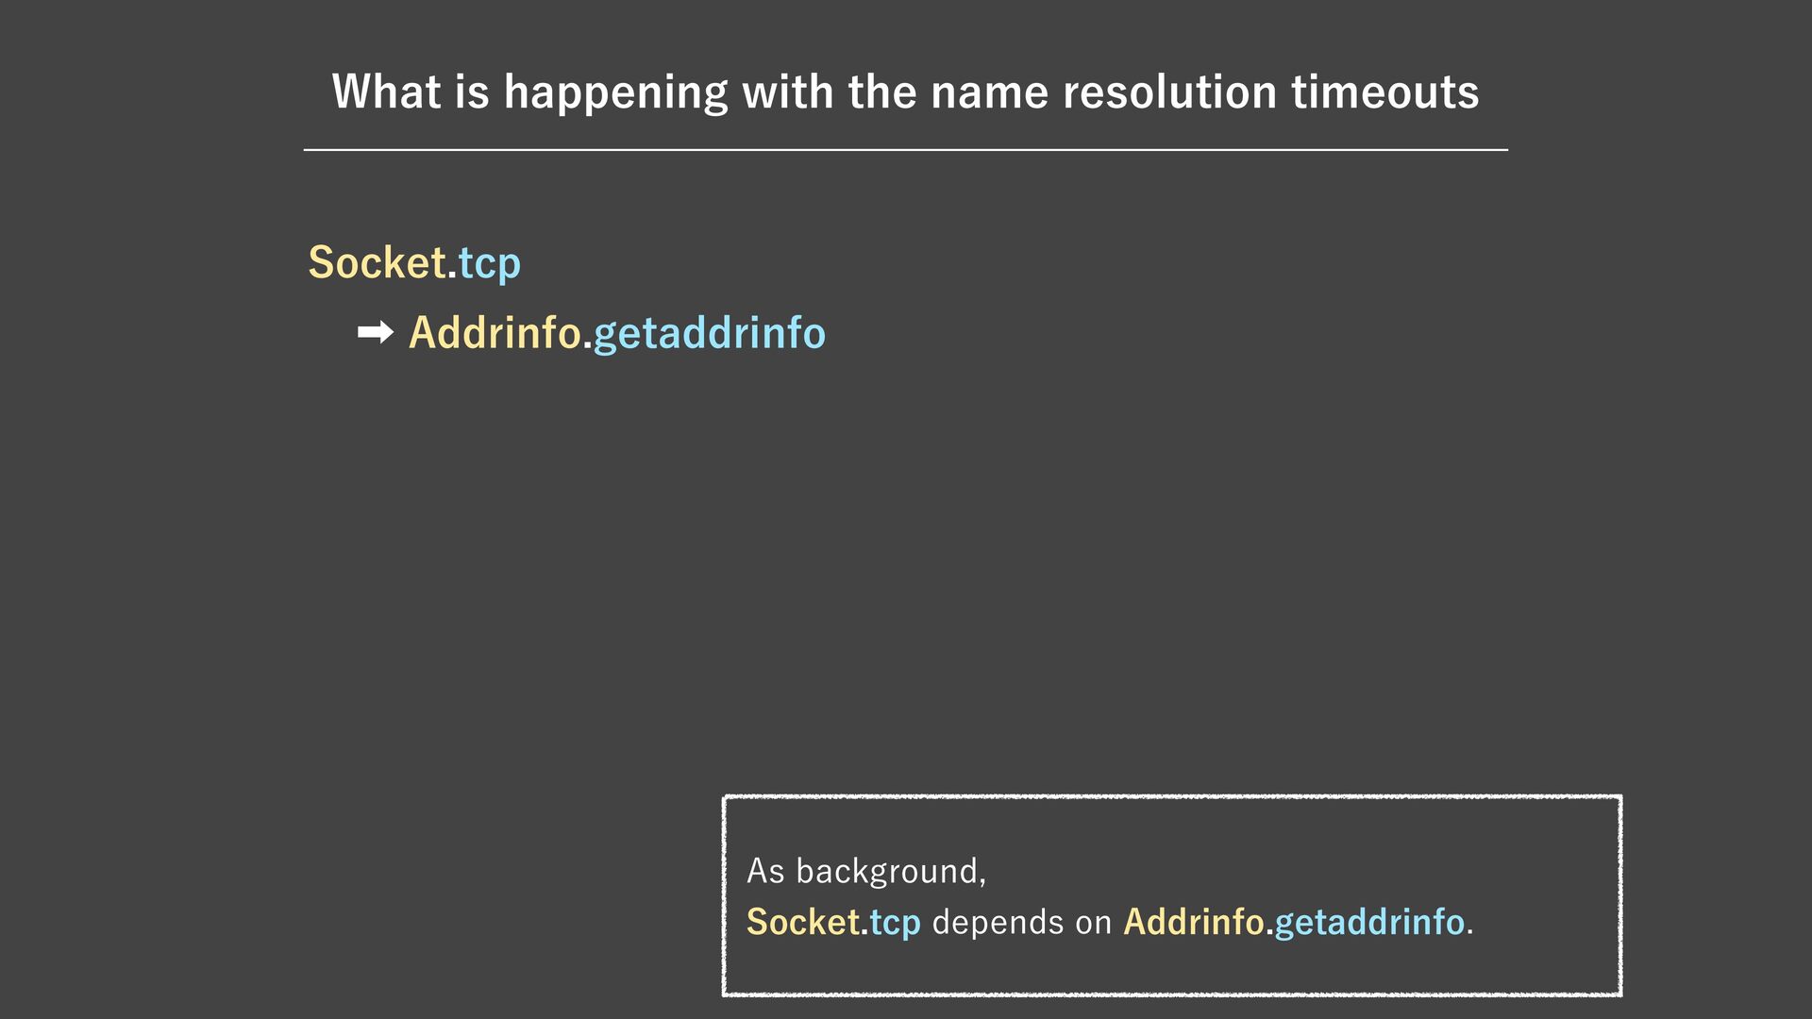Click "As background," text in note box
The image size is (1812, 1019).
pyautogui.click(x=866, y=871)
